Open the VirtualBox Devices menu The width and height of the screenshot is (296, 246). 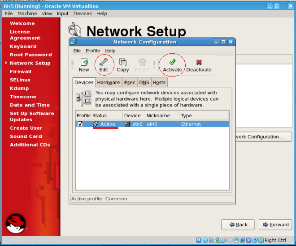tap(83, 13)
